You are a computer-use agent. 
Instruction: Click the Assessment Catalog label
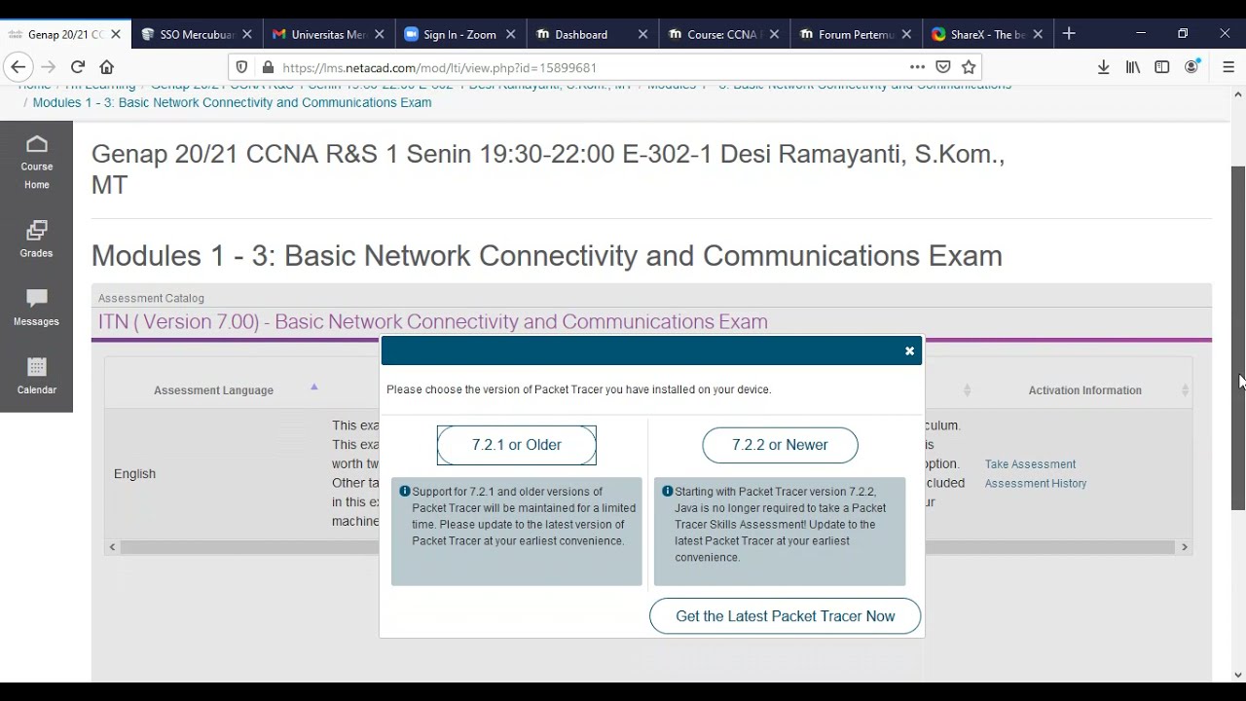[x=151, y=298]
